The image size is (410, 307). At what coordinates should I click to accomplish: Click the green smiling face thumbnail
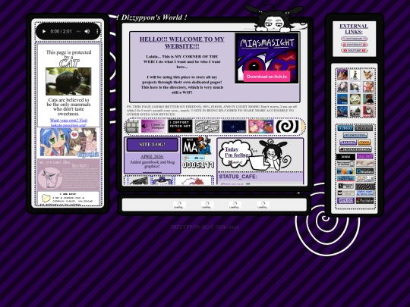click(x=355, y=99)
